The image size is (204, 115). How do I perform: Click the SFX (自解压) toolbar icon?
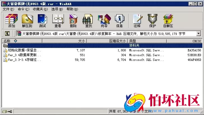(168, 21)
